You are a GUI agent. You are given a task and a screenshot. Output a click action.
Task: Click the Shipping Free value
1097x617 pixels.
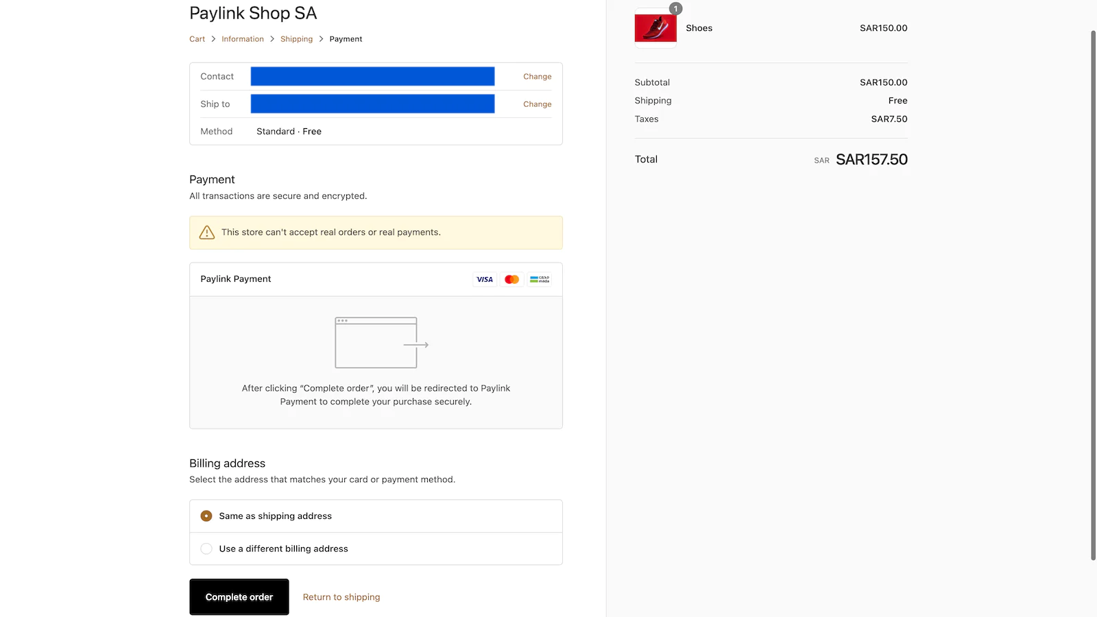897,101
